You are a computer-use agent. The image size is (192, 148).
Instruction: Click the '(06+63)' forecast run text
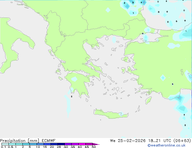[182, 141]
